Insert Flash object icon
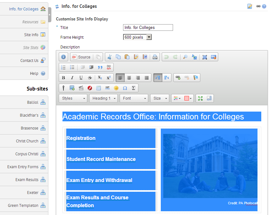271x215 pixels. (90, 88)
